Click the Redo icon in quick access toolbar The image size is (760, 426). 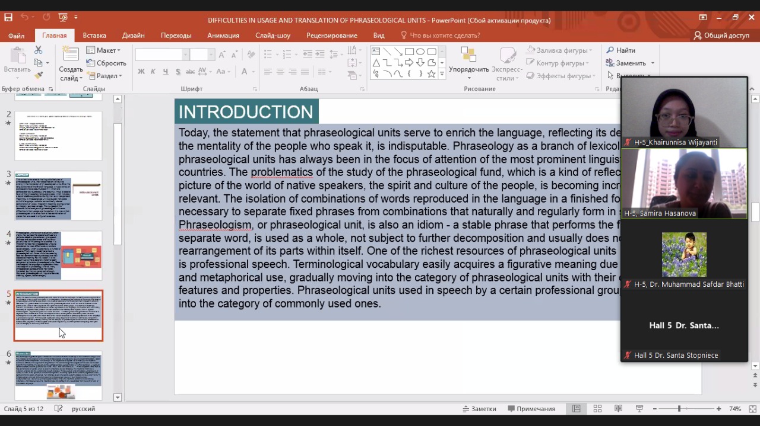(46, 18)
